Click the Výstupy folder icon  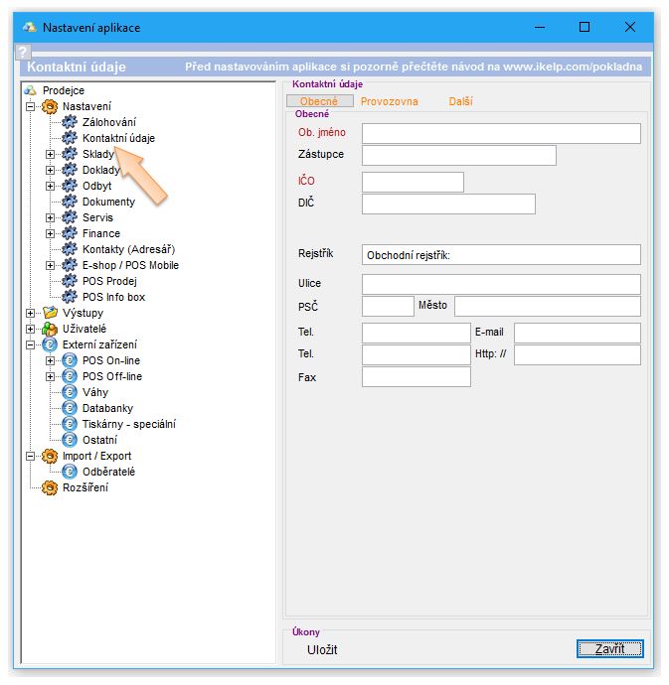(50, 313)
